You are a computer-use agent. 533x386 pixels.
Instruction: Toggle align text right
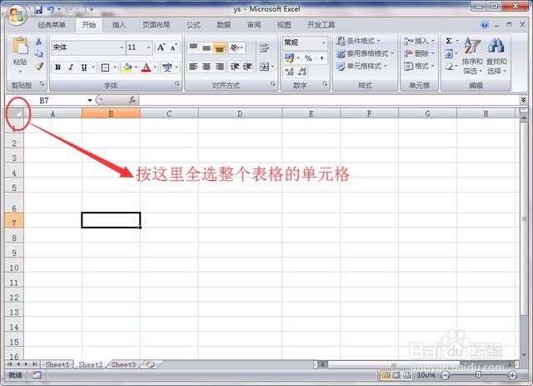tap(220, 67)
